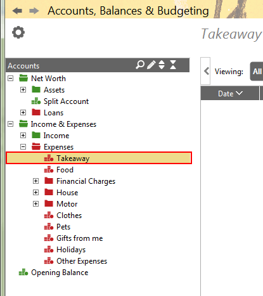Click the pencil edit icon in Accounts header
The height and width of the screenshot is (296, 263).
pos(151,65)
